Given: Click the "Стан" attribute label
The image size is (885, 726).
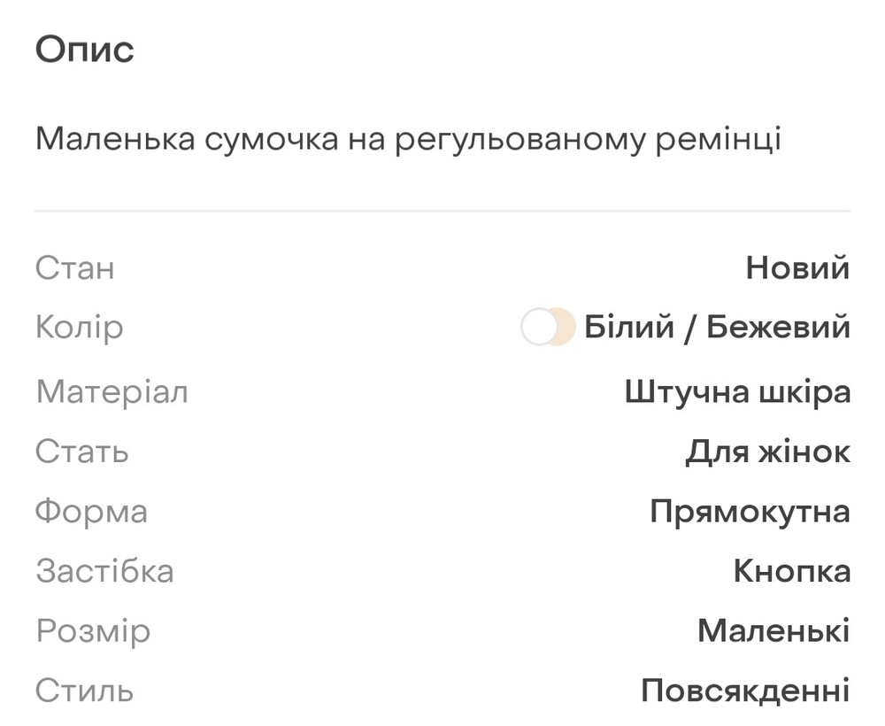Looking at the screenshot, I should [75, 267].
